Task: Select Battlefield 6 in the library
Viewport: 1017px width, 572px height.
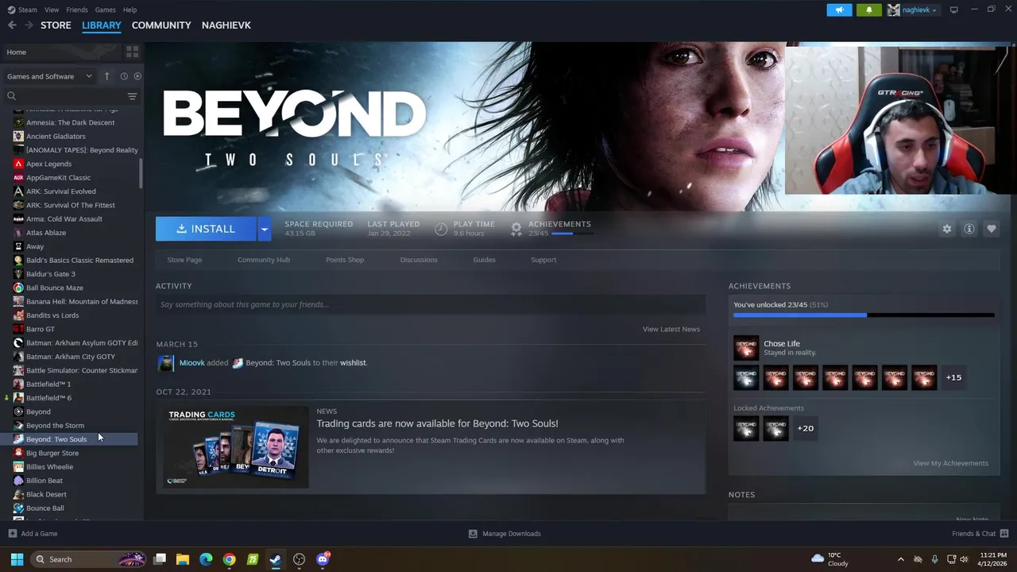Action: (x=48, y=398)
